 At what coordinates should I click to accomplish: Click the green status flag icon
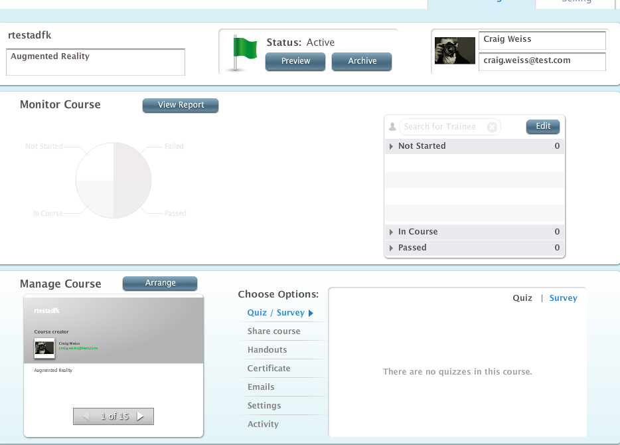(243, 51)
